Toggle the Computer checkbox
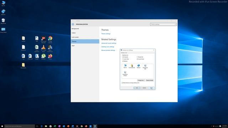228x128 pixels. (123, 57)
